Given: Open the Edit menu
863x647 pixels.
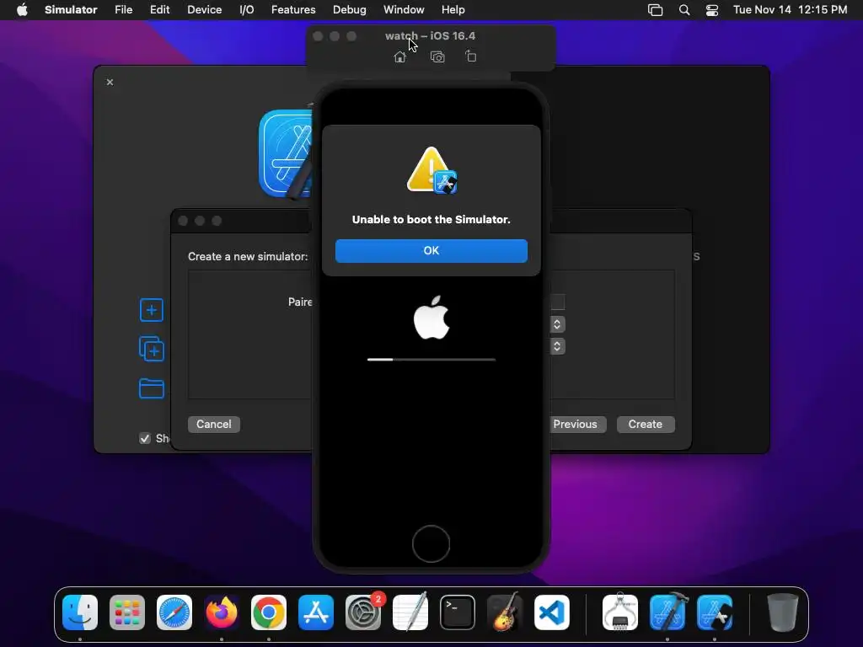Looking at the screenshot, I should tap(159, 10).
